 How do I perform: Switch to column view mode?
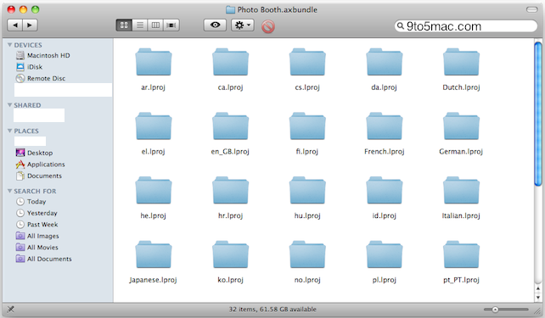155,25
